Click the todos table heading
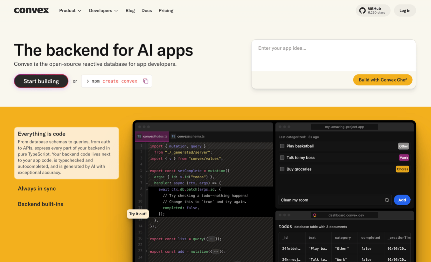This screenshot has height=262, width=431. 285,226
